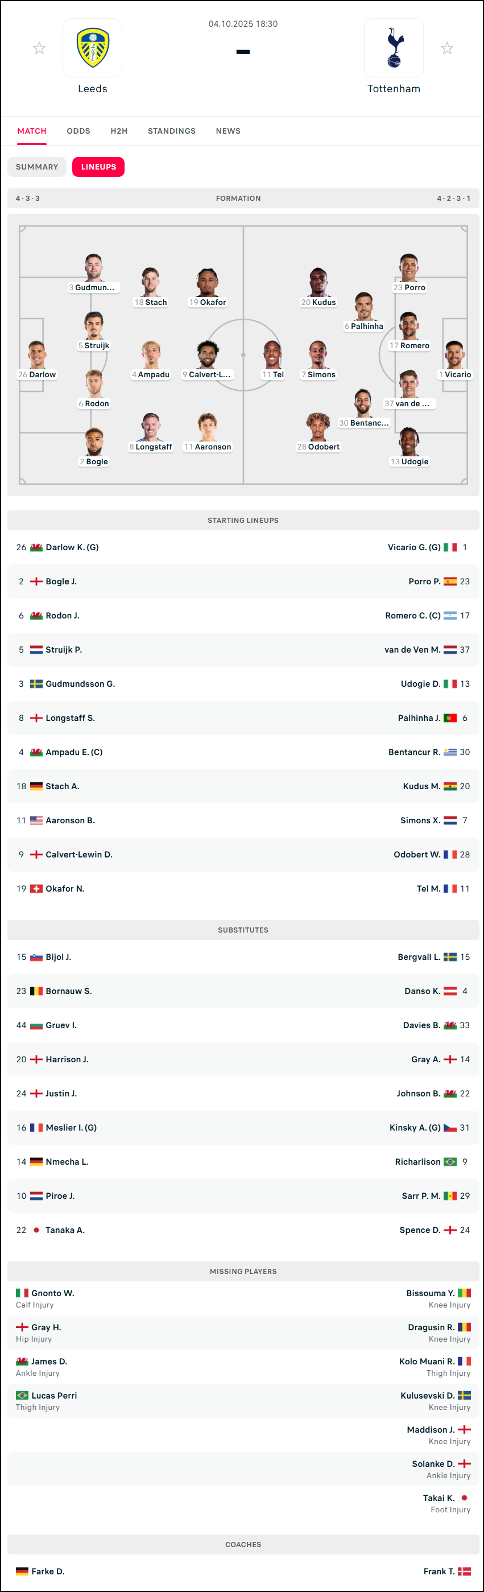Click the Denmark flag beside Frank T.

(464, 1571)
